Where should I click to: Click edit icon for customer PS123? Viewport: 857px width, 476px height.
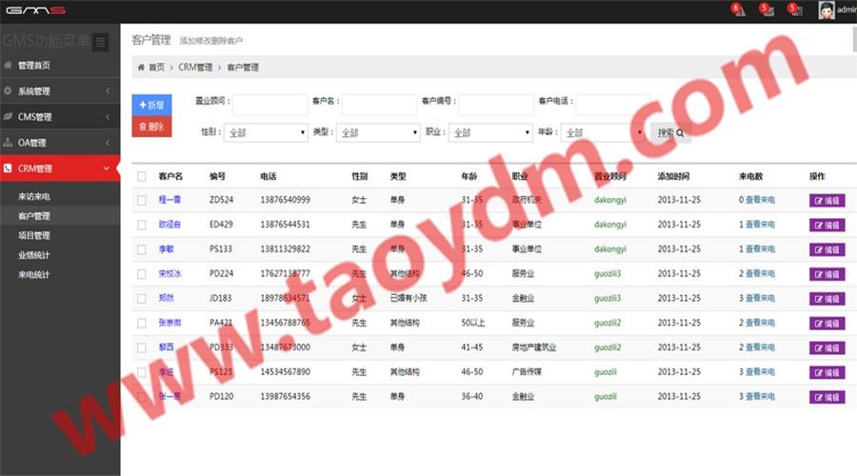[x=818, y=373]
